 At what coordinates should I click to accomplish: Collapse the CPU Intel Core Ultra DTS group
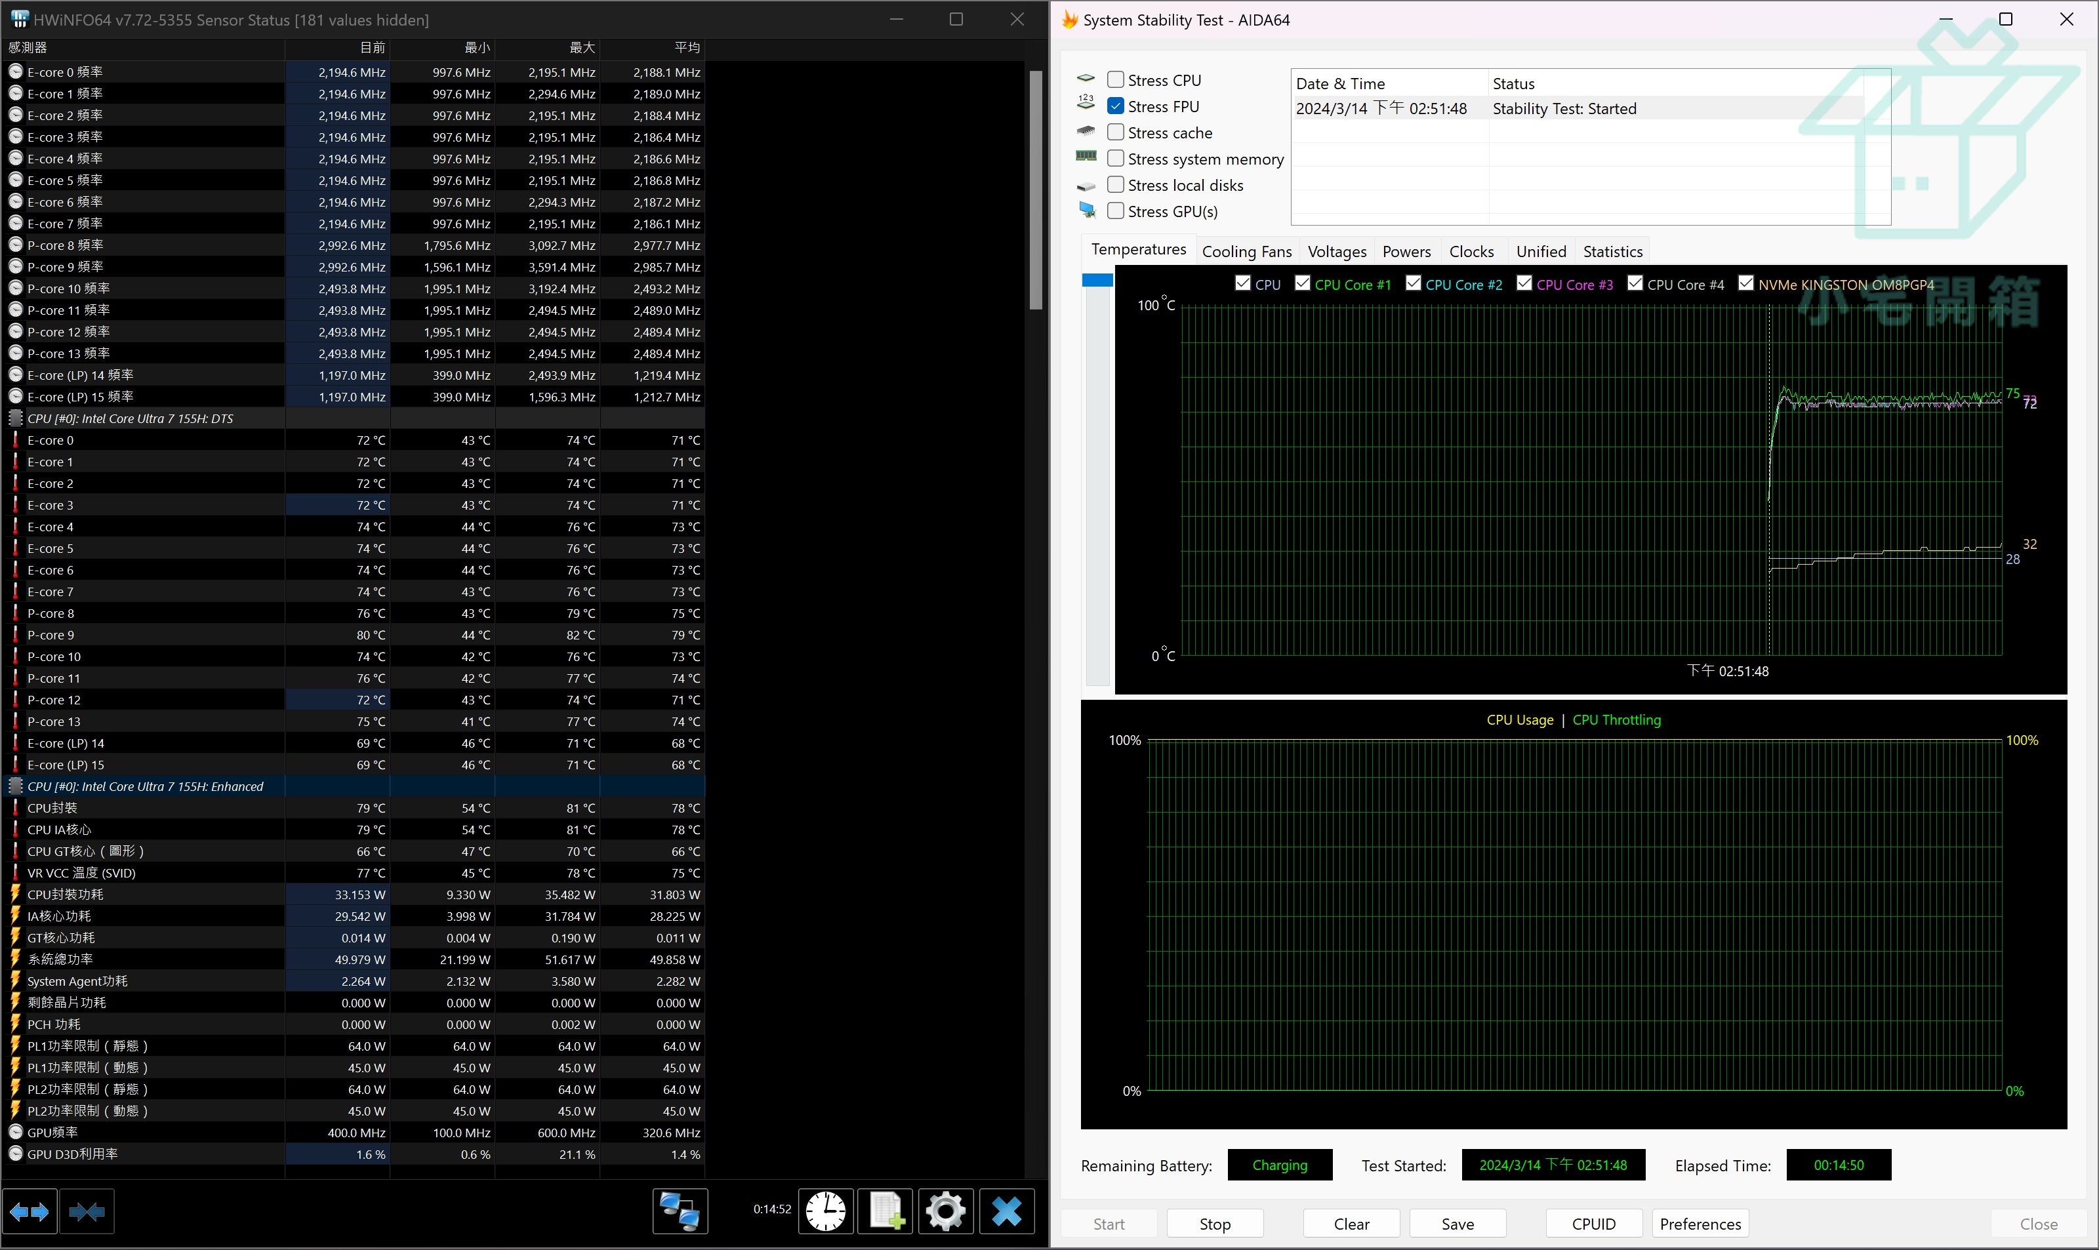(15, 418)
